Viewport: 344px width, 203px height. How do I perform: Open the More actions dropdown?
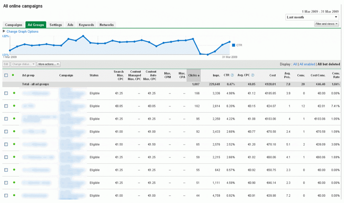pyautogui.click(x=48, y=64)
